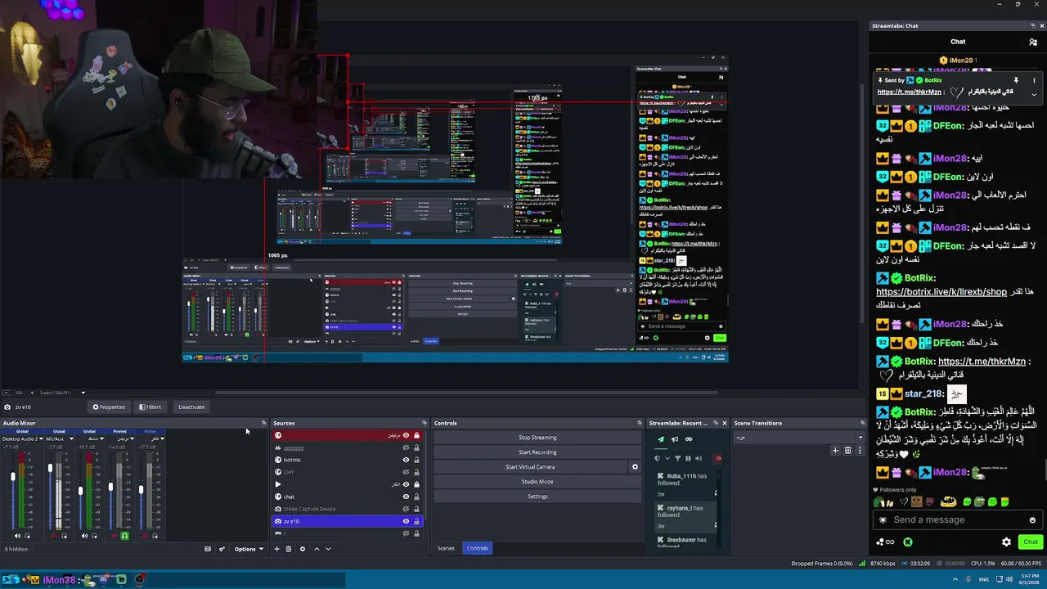Adjust the Desktop Audio 2 volume fader
Image resolution: width=1047 pixels, height=589 pixels.
(x=13, y=478)
